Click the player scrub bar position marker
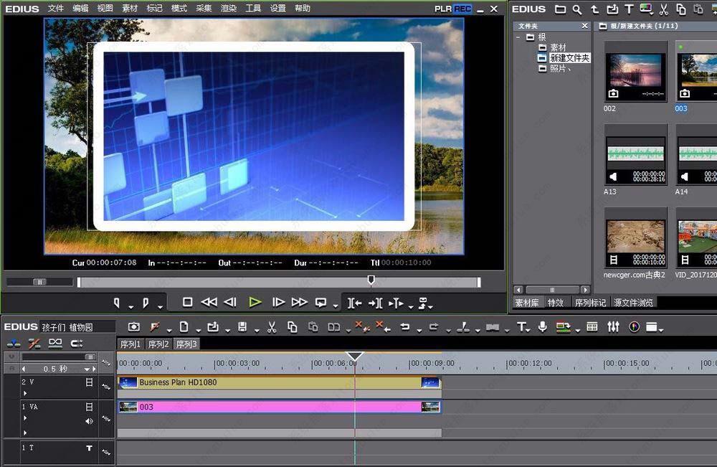 (x=371, y=279)
